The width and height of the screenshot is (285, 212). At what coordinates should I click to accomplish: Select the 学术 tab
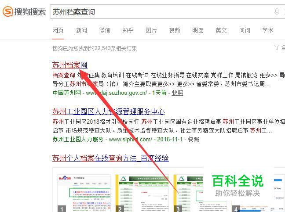pos(268,30)
